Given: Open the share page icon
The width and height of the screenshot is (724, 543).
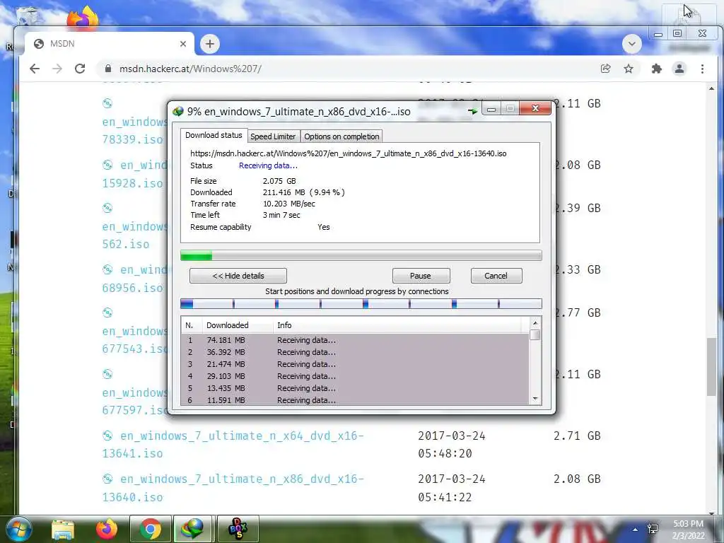Looking at the screenshot, I should click(x=605, y=69).
